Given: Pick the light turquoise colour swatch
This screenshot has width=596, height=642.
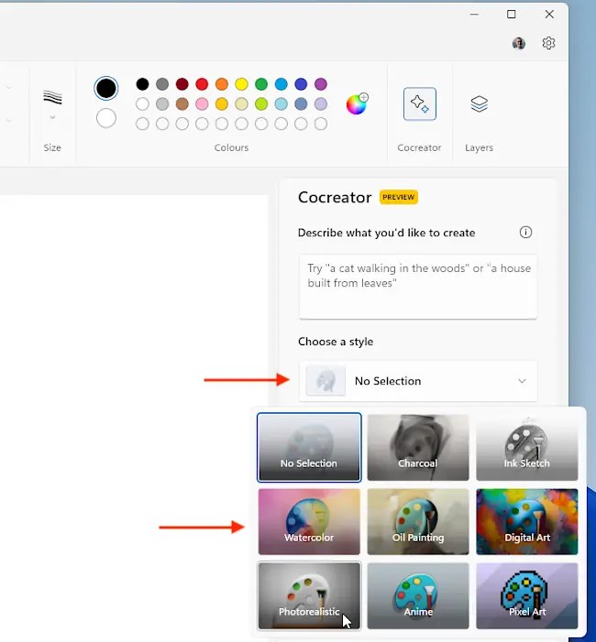Looking at the screenshot, I should 281,104.
